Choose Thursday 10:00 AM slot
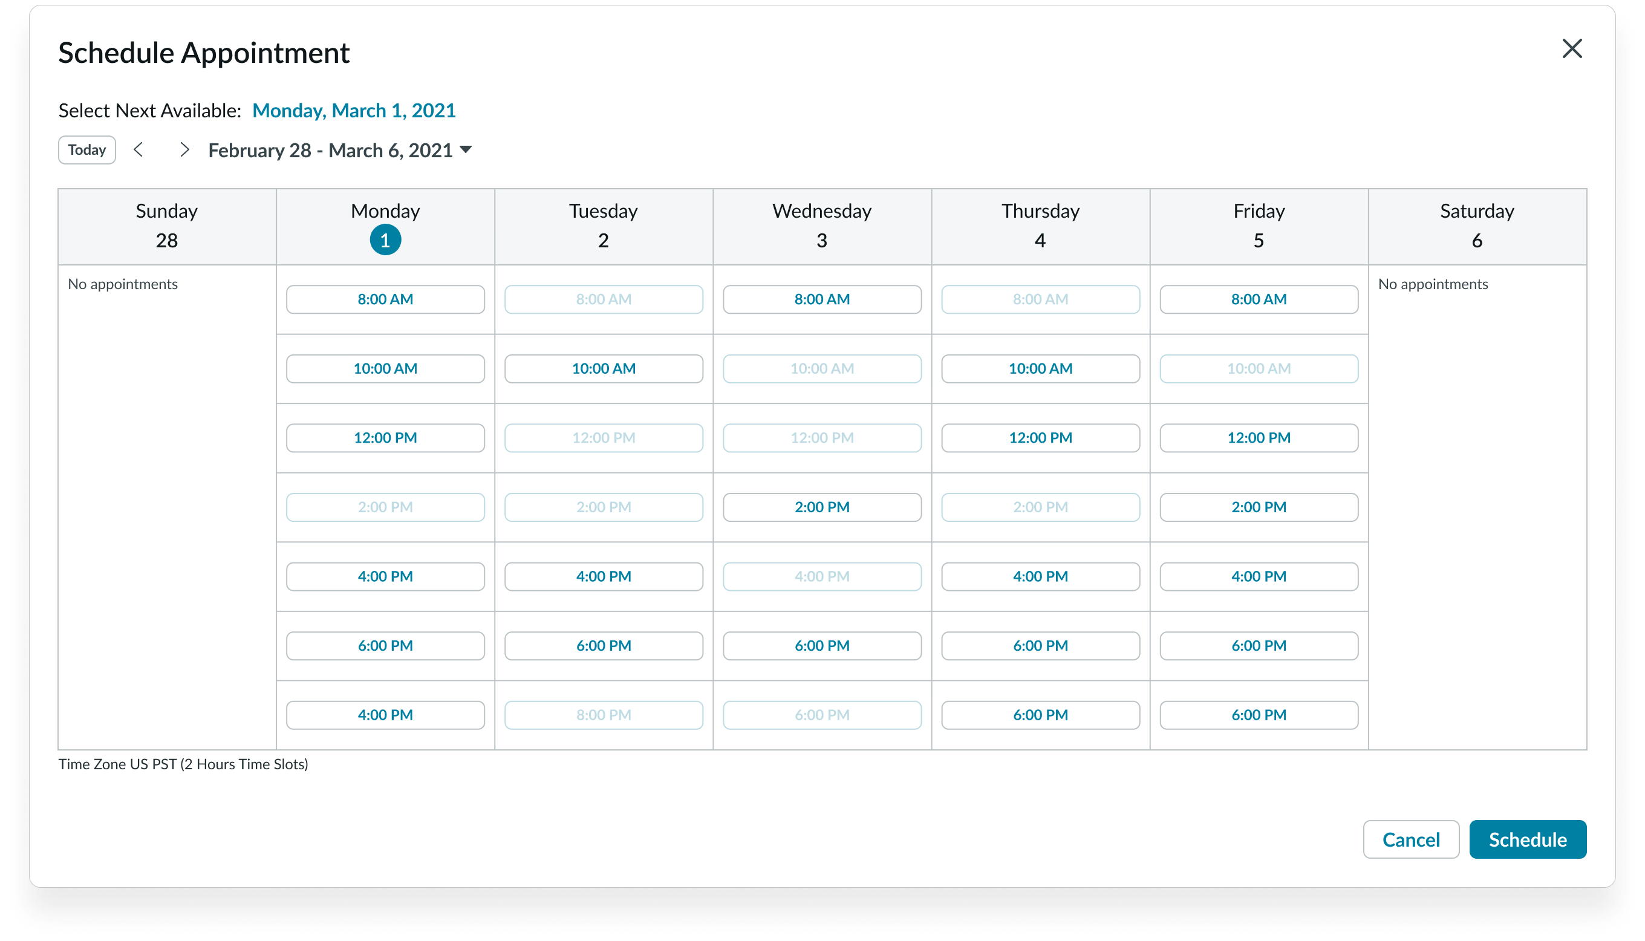This screenshot has width=1645, height=941. point(1040,368)
